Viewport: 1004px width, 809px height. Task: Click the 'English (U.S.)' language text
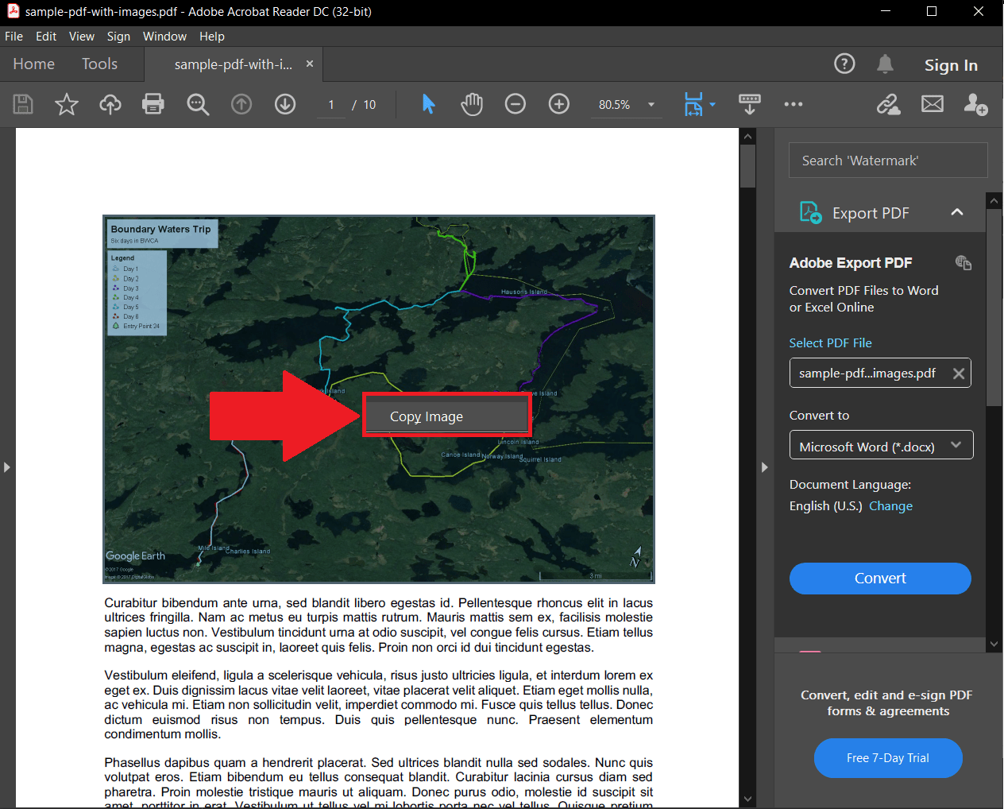click(x=825, y=506)
